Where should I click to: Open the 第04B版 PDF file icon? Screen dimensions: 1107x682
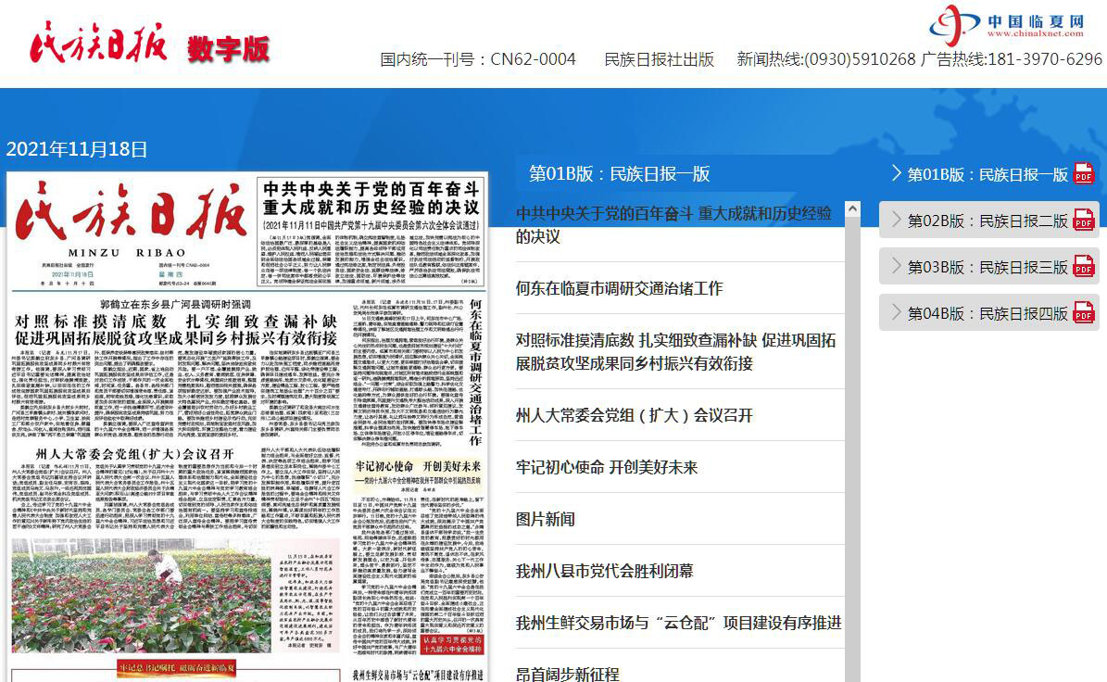tap(1083, 312)
